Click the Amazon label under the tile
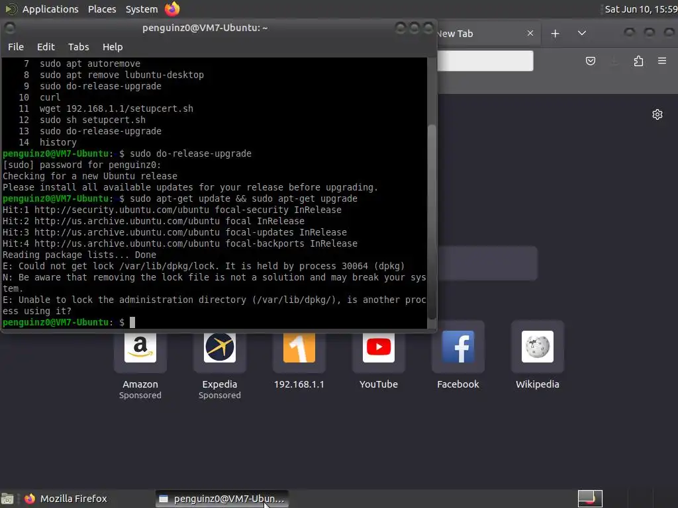The image size is (678, 508). (x=140, y=384)
